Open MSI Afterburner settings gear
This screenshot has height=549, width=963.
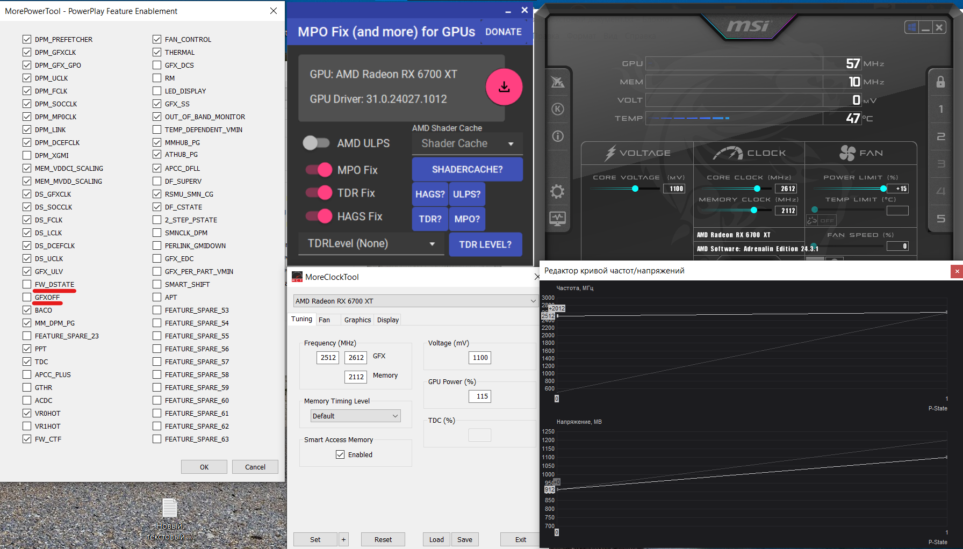pyautogui.click(x=558, y=192)
